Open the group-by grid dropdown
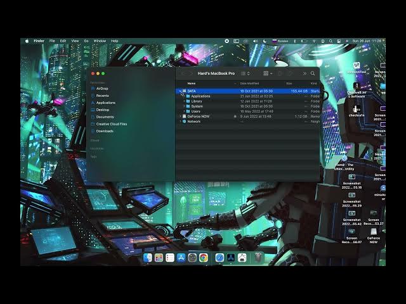This screenshot has height=304, width=406. tap(268, 73)
